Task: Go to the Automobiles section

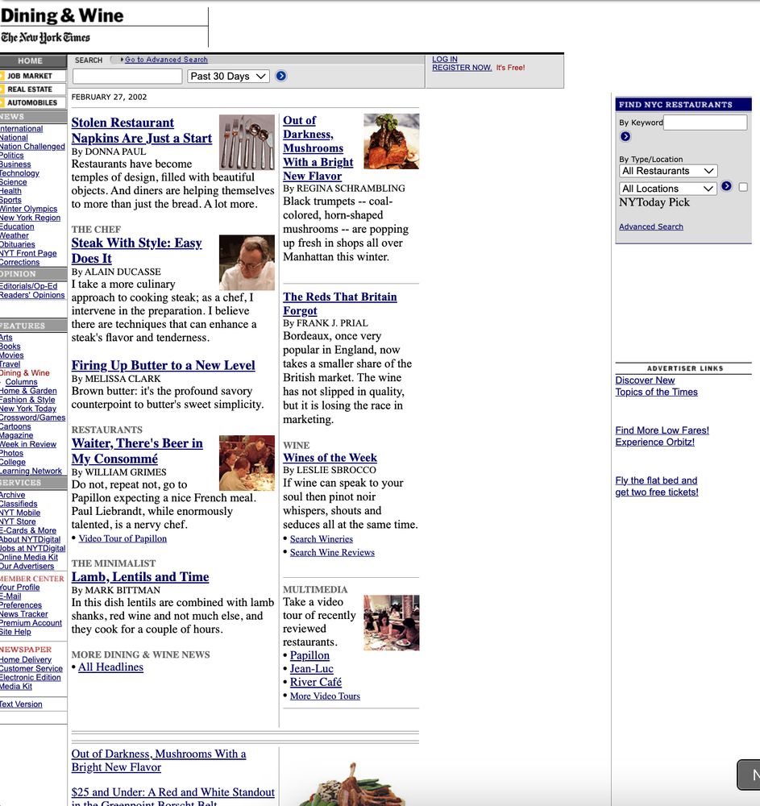Action: point(33,102)
